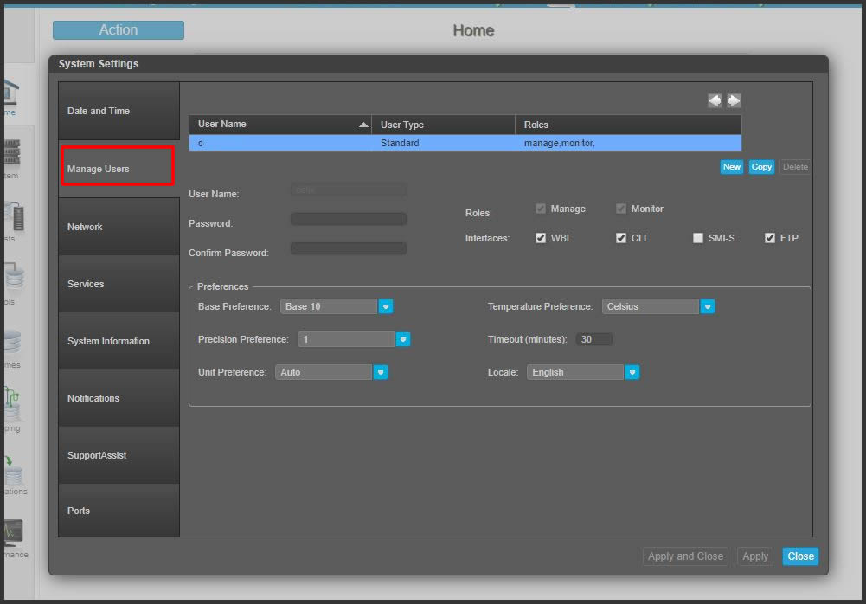
Task: Uncheck the FTP interface checkbox
Action: 770,238
